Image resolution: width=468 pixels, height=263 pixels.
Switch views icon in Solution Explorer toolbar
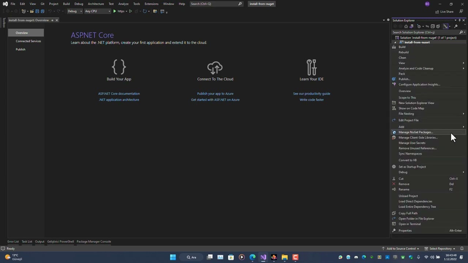pos(412,26)
